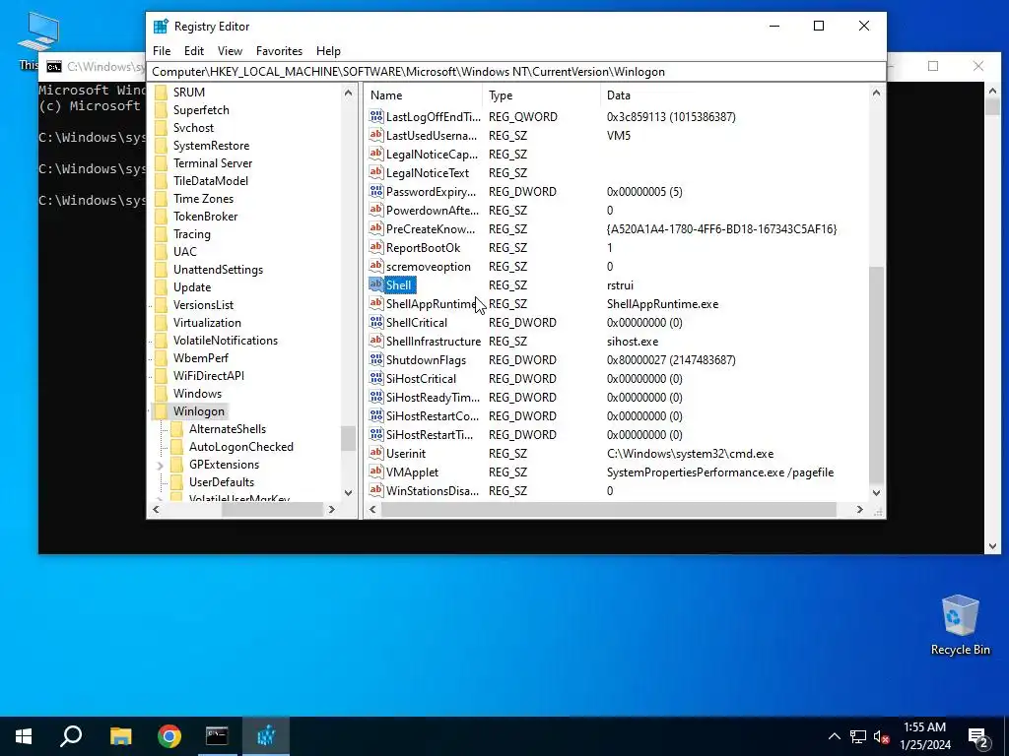This screenshot has width=1009, height=756.
Task: Select the Windows key in tree
Action: (197, 394)
